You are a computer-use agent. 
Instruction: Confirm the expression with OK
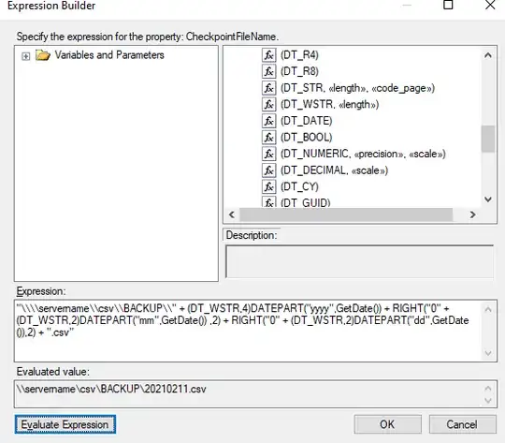coord(387,424)
